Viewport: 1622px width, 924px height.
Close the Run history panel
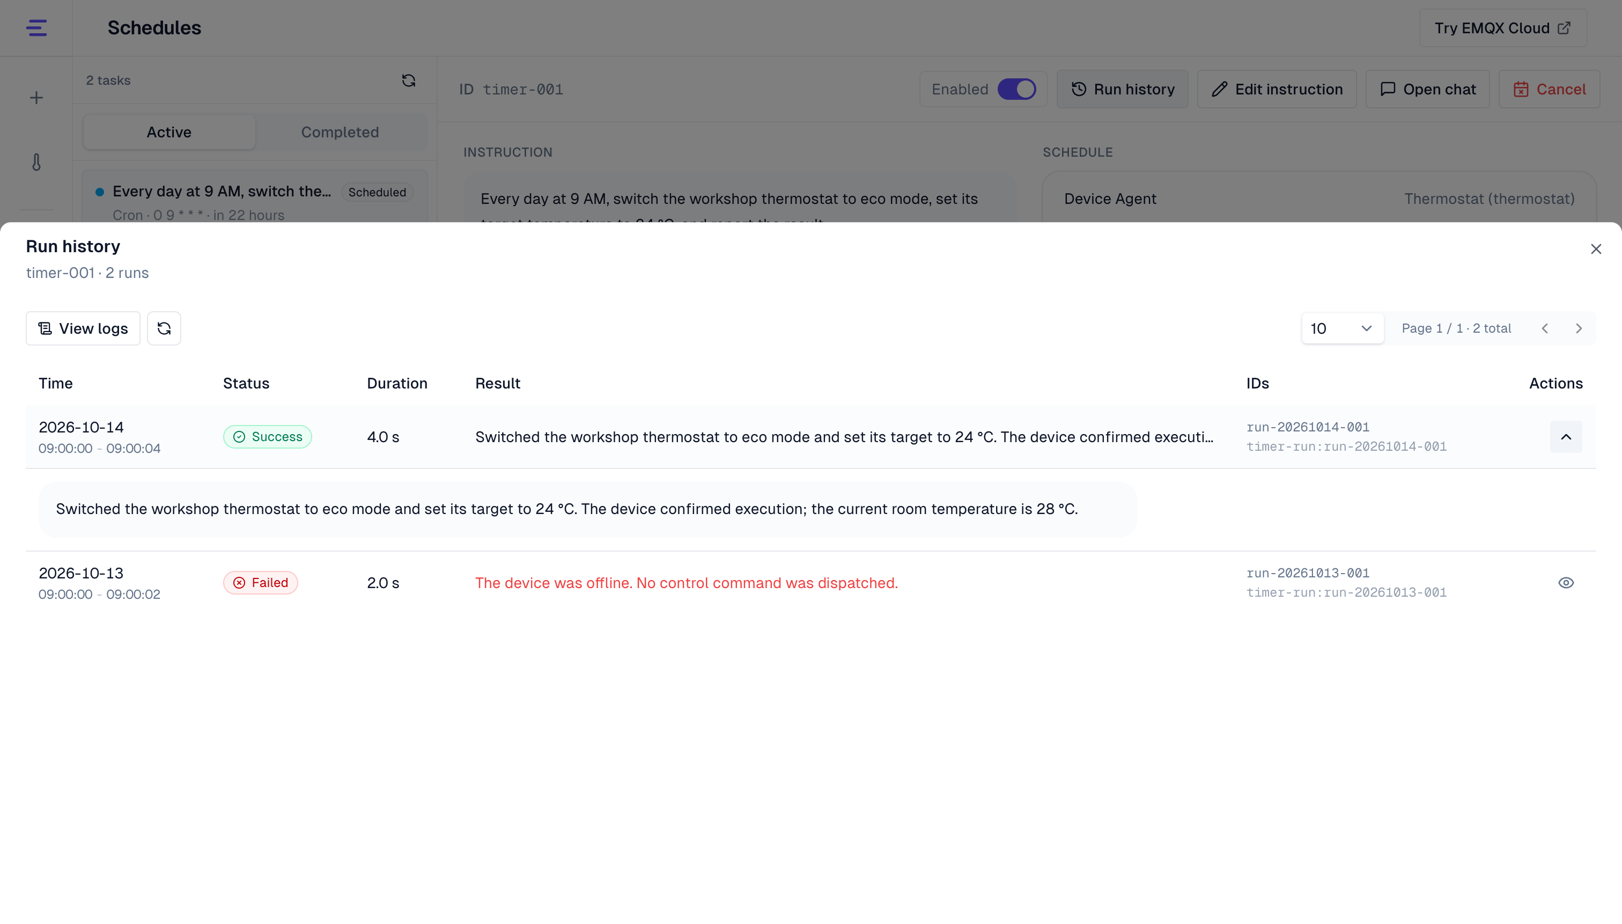pyautogui.click(x=1596, y=249)
